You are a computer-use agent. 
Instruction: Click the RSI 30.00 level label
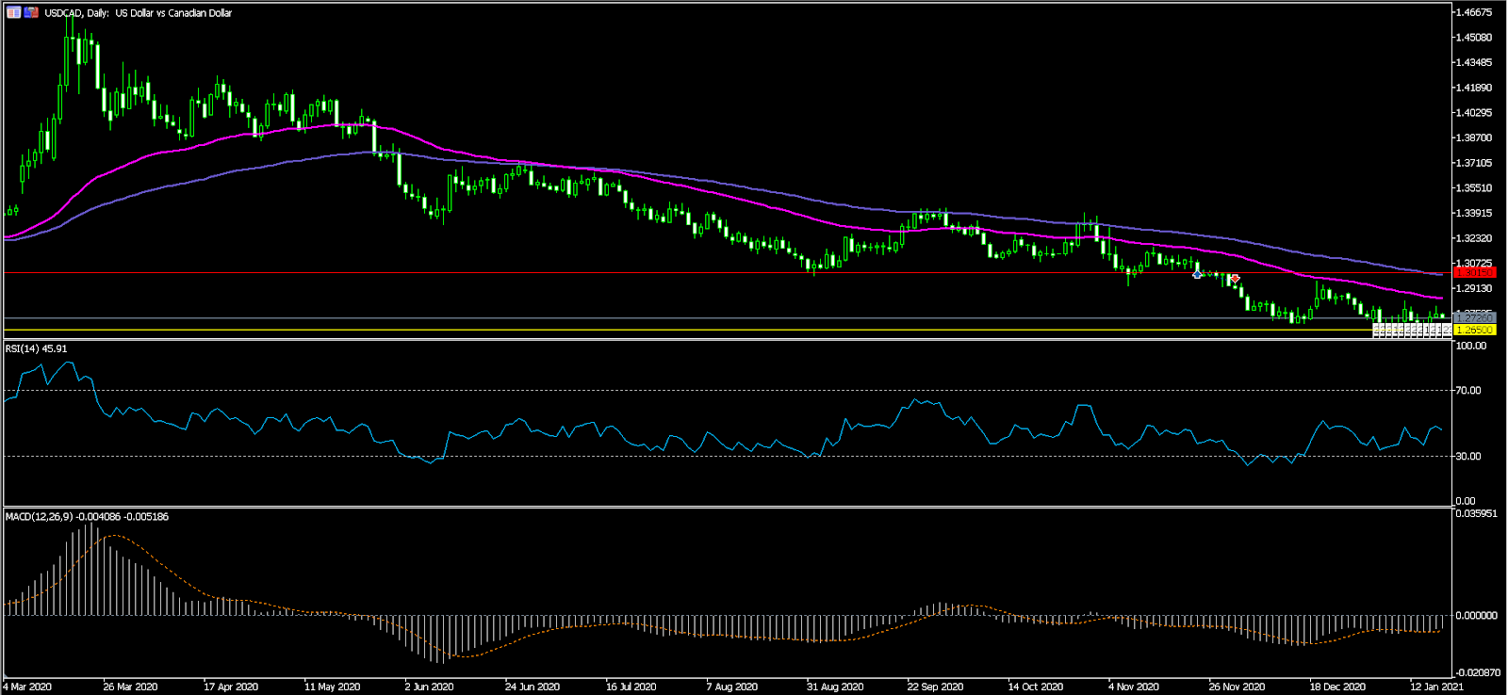(1470, 456)
